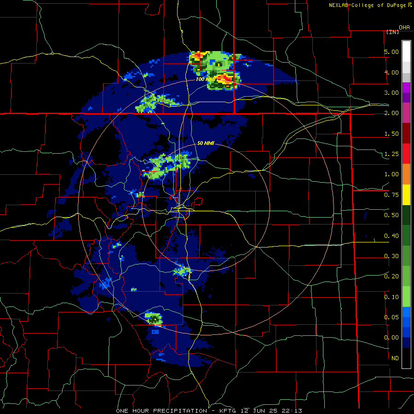Select the 1.25 legend value

tap(391, 154)
